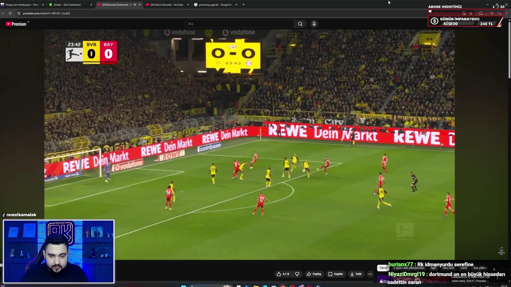511x287 pixels.
Task: Start voice search with the microphone
Action: (x=314, y=24)
